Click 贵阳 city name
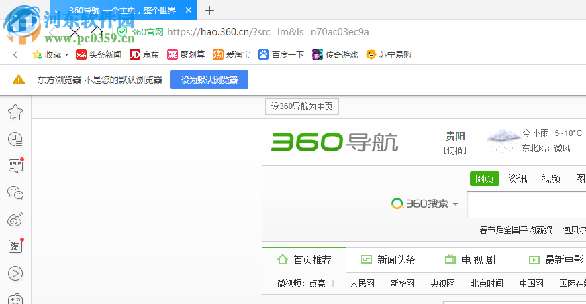Image resolution: width=586 pixels, height=304 pixels. pyautogui.click(x=455, y=136)
